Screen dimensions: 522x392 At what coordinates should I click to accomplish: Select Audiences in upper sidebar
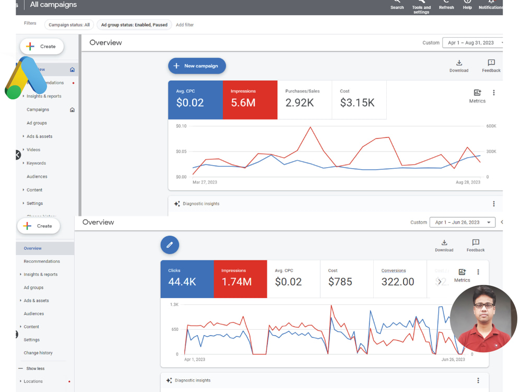(37, 176)
